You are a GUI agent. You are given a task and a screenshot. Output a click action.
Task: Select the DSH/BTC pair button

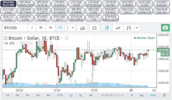(110, 11)
